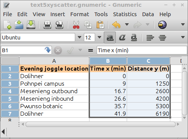
Task: Toggle italic formatting
Action: point(122,38)
